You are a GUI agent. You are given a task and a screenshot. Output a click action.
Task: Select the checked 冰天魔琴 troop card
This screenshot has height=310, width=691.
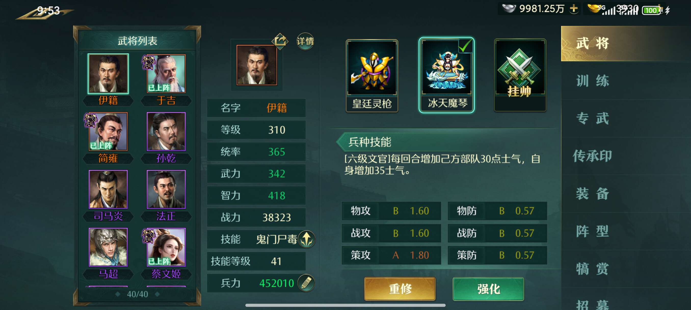pos(446,75)
